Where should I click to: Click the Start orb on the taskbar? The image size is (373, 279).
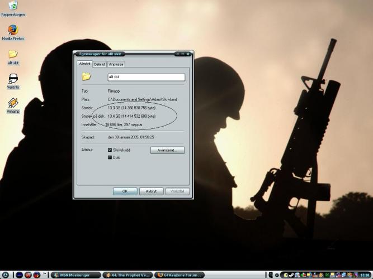tap(5, 275)
